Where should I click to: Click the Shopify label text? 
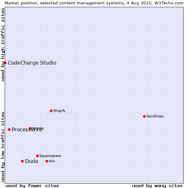(x=59, y=111)
